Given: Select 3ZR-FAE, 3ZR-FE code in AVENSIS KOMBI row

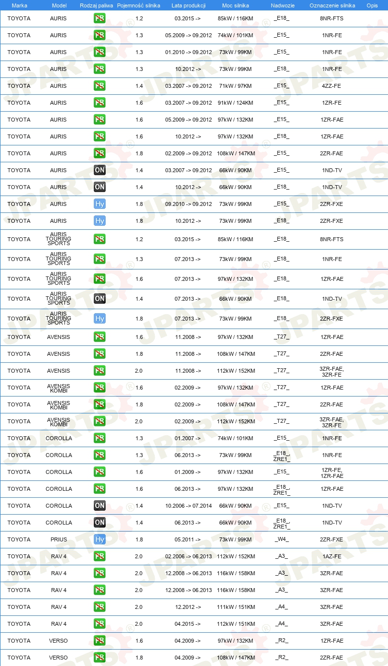Looking at the screenshot, I should (331, 422).
